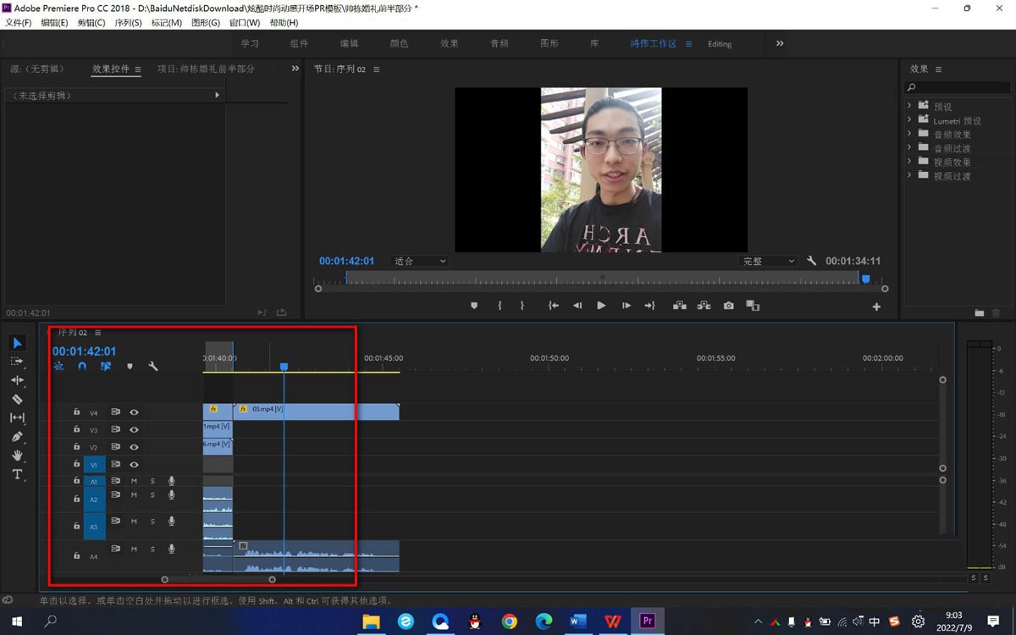Click Play in the program monitor
The width and height of the screenshot is (1016, 635).
click(x=601, y=306)
